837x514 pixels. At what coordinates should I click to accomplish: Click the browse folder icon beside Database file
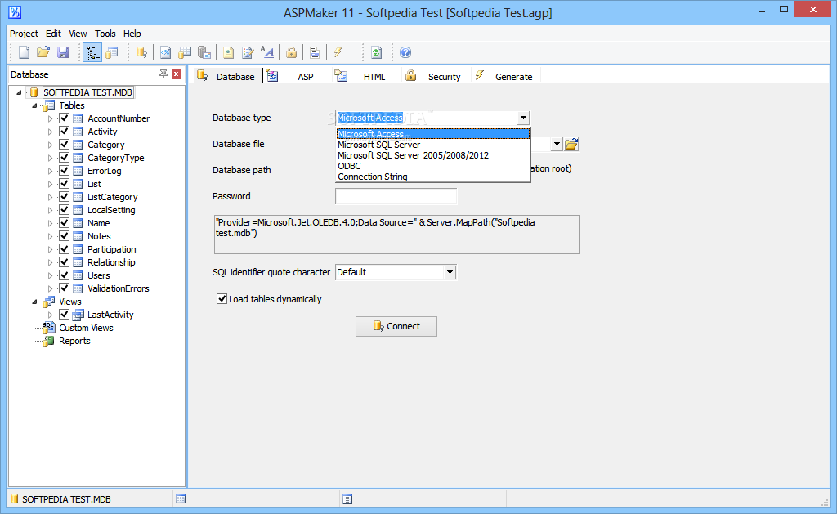click(x=571, y=144)
